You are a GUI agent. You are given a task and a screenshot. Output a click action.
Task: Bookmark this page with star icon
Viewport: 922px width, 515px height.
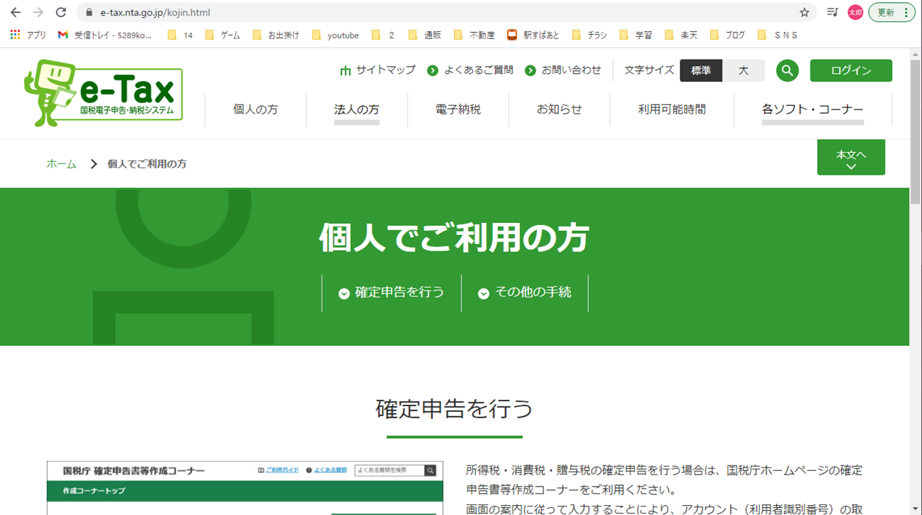pos(804,12)
